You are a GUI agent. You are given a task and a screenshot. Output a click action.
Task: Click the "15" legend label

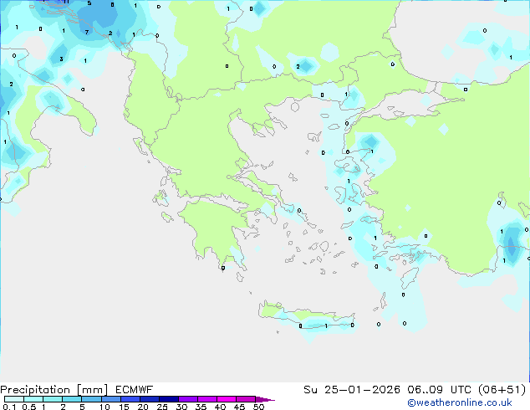pyautogui.click(x=124, y=407)
